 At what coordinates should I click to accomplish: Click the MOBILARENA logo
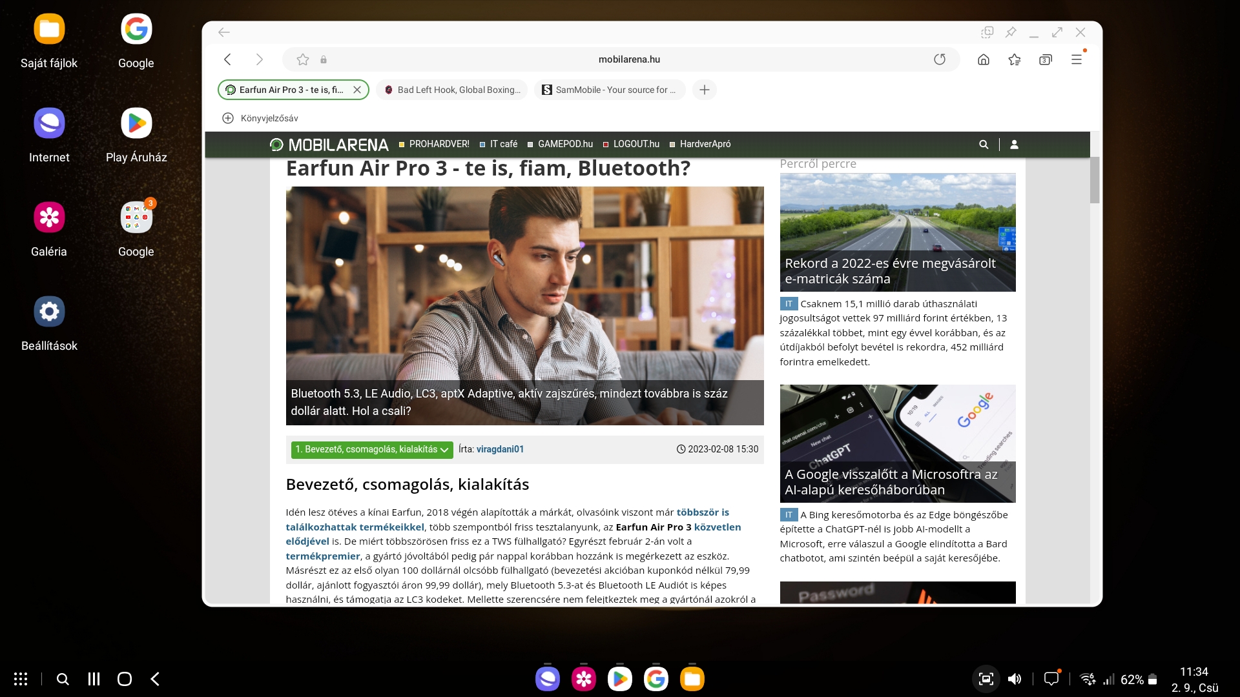pos(329,145)
